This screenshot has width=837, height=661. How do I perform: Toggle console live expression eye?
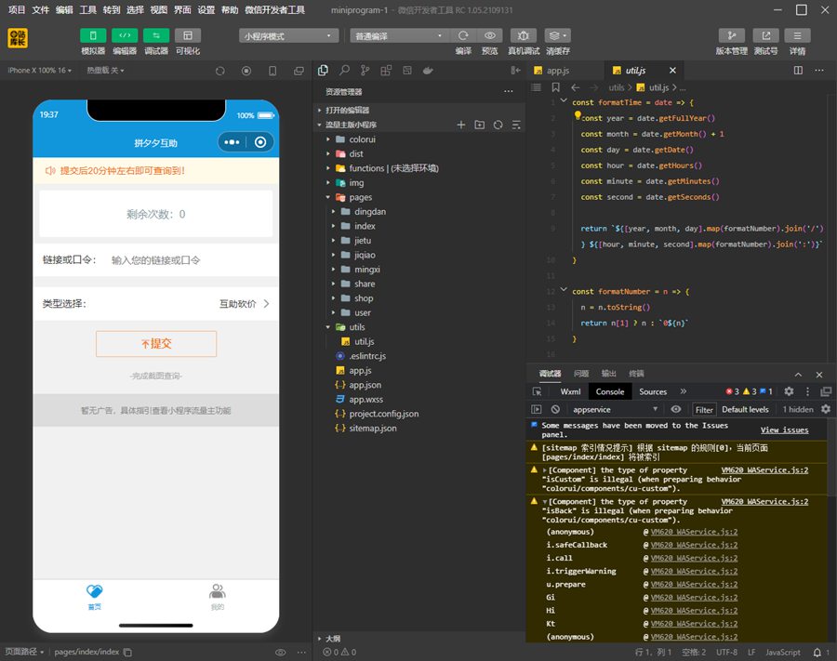[676, 409]
